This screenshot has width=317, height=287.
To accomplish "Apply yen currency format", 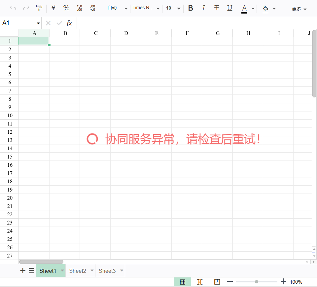I will 53,8.
